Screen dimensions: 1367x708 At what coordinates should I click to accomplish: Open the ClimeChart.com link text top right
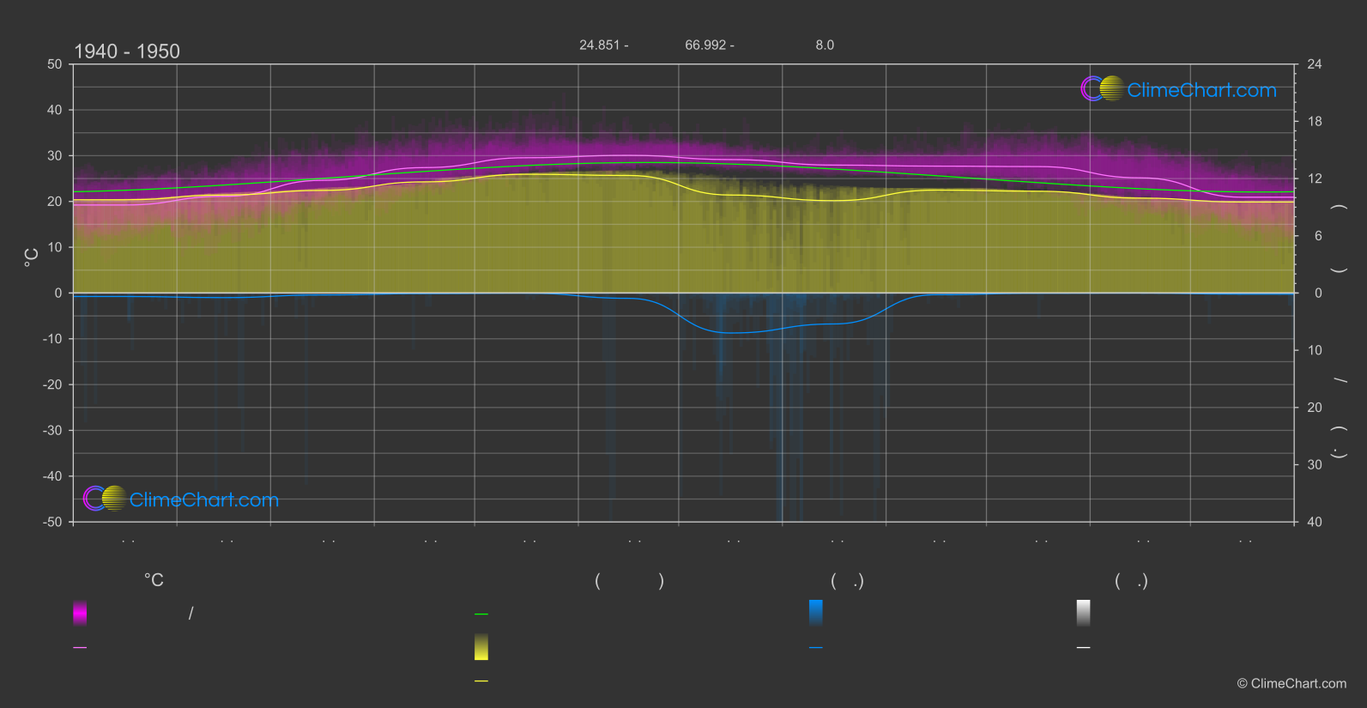1201,90
